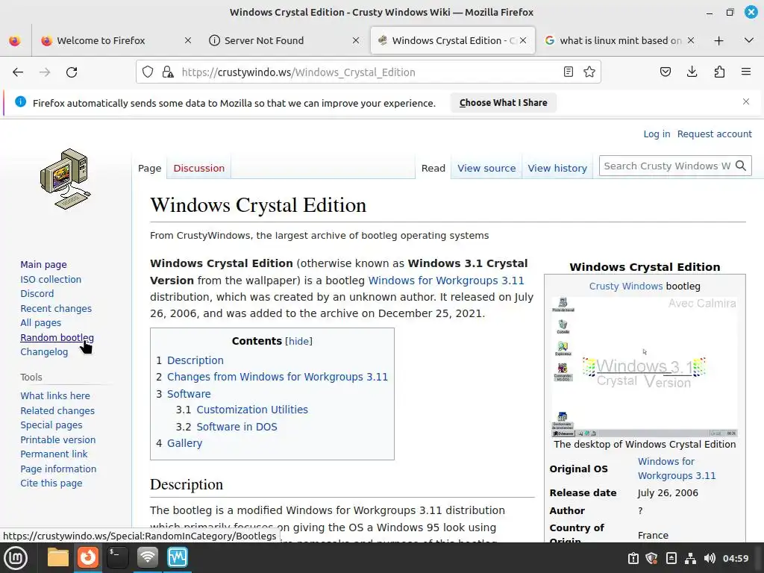
Task: Open the system monitor taskbar icon
Action: click(178, 557)
